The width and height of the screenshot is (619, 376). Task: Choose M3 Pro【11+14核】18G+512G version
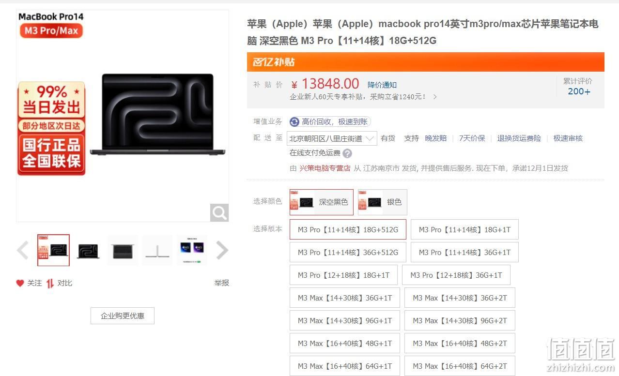click(x=348, y=229)
